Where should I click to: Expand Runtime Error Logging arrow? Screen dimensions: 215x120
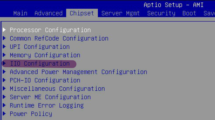4,105
